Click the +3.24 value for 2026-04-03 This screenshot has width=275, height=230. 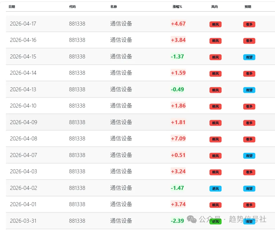[178, 171]
